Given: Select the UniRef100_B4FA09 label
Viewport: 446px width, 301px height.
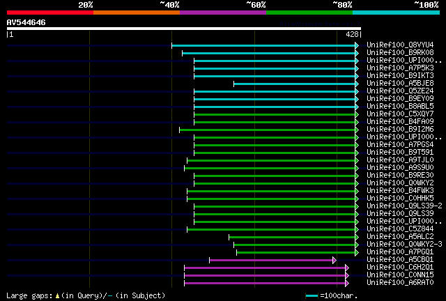Looking at the screenshot, I should 400,121.
